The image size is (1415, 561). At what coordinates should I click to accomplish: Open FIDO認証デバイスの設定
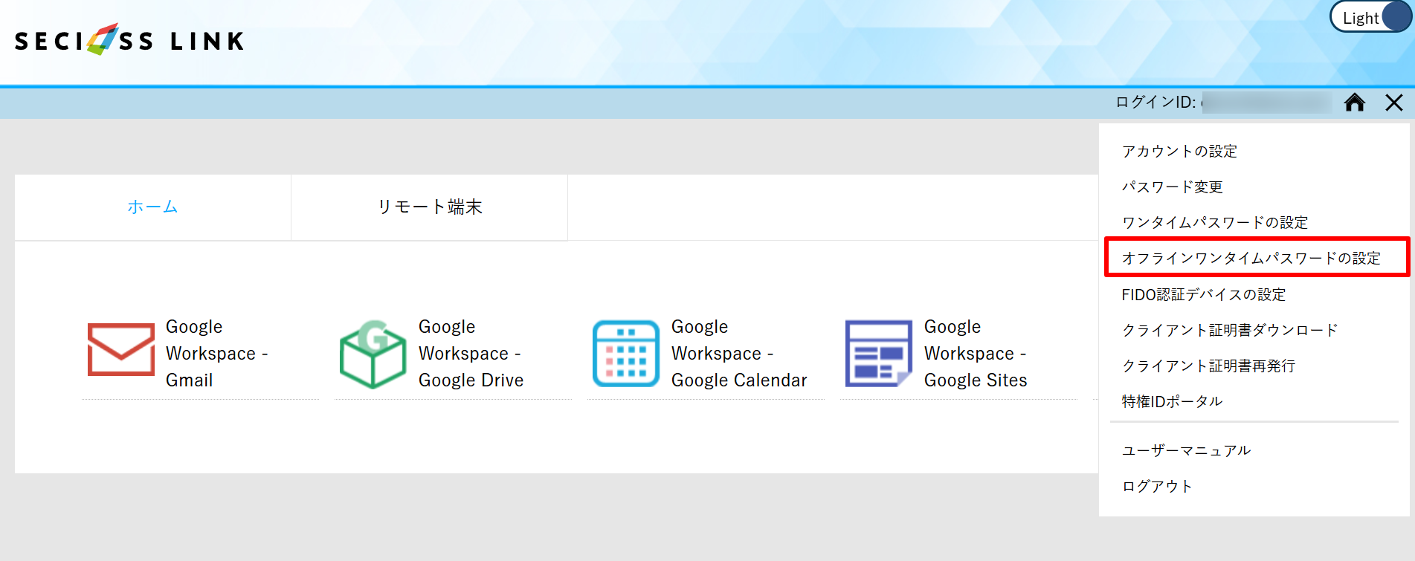(x=1204, y=295)
